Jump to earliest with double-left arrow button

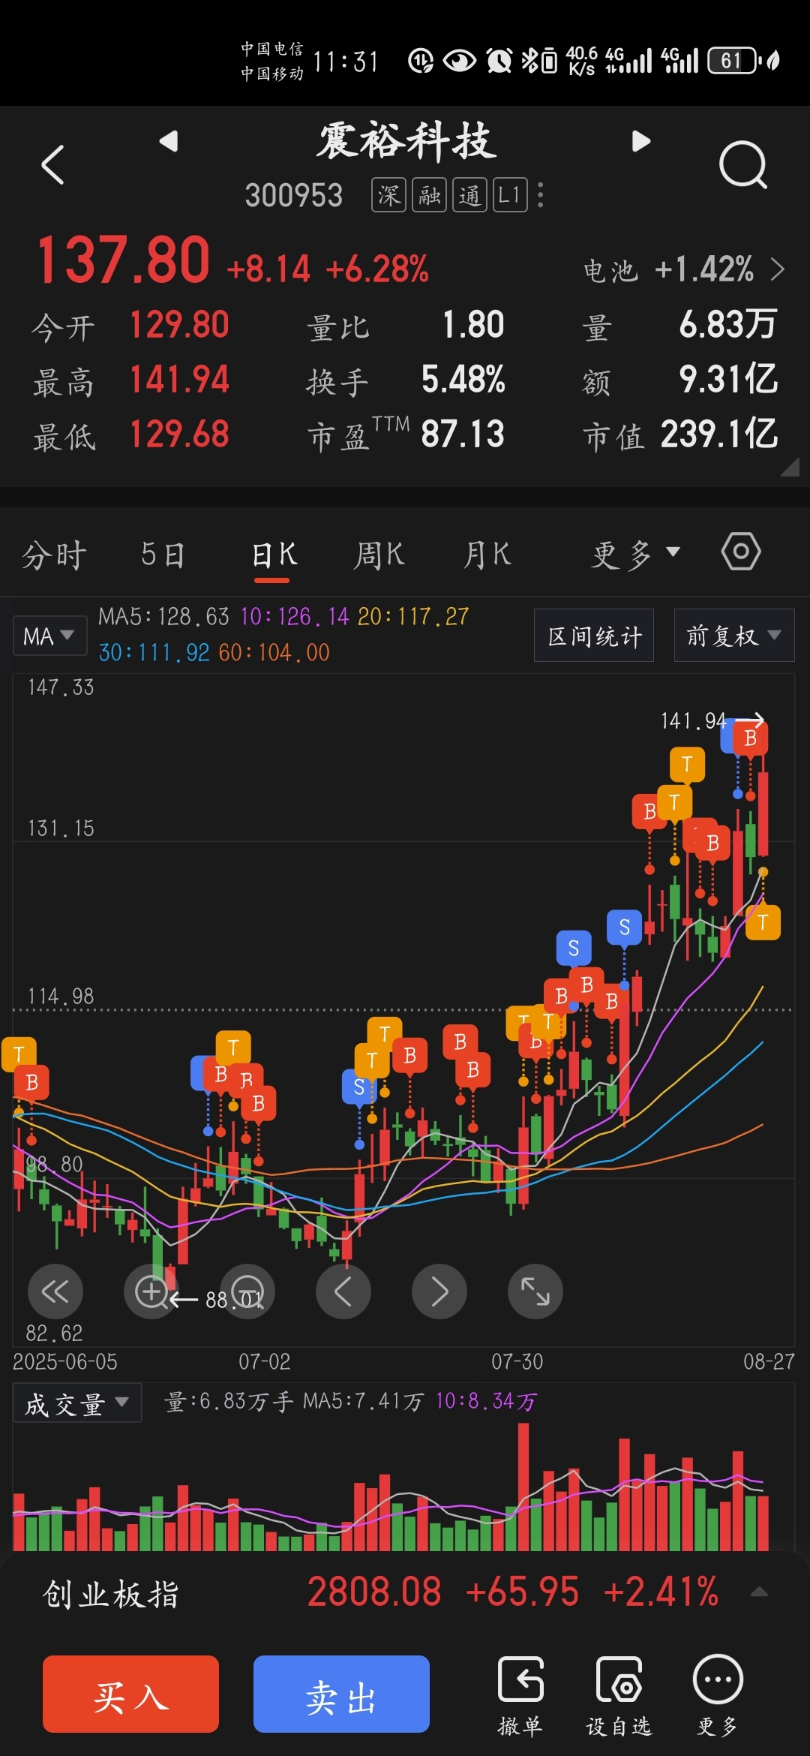pos(55,1291)
